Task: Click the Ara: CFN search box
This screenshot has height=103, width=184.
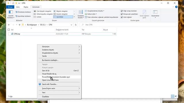Action: point(128,25)
